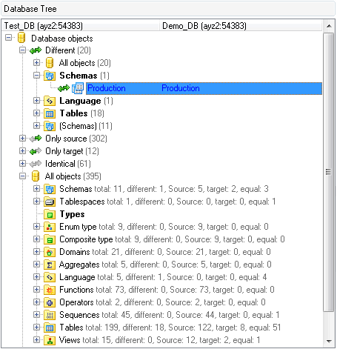The image size is (337, 349).
Task: Click the Database objects cylinder icon
Action: pos(21,38)
